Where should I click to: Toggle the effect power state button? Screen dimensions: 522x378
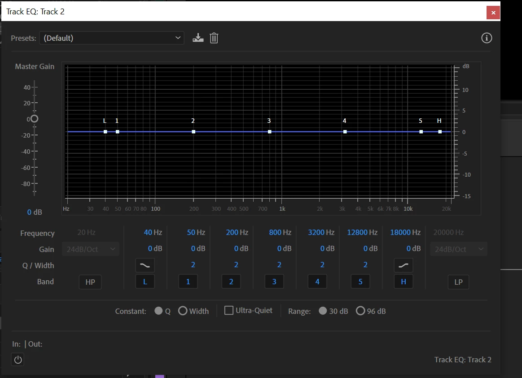[18, 359]
